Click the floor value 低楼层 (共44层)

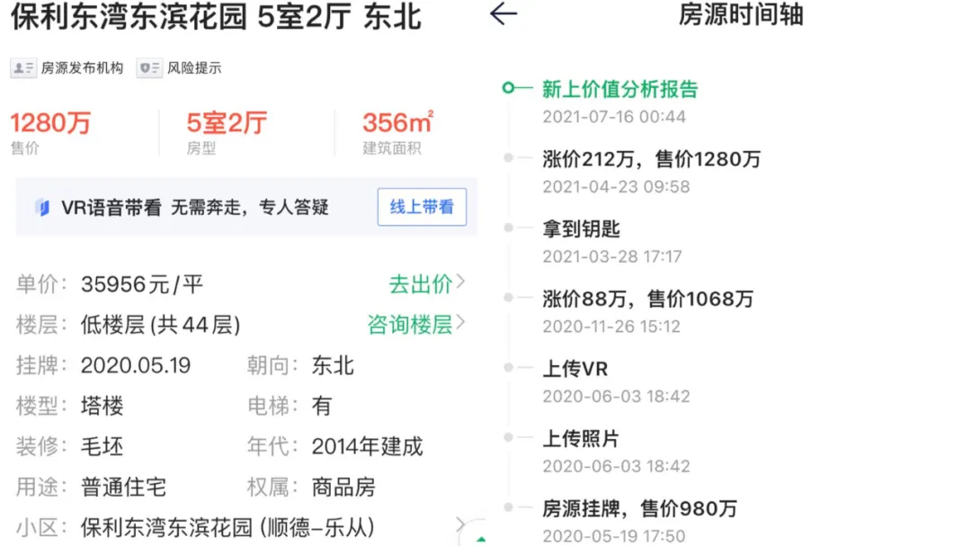pos(160,325)
